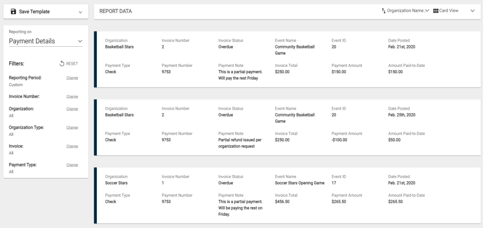Click the Save Template button label
Image resolution: width=483 pixels, height=228 pixels.
(x=34, y=12)
